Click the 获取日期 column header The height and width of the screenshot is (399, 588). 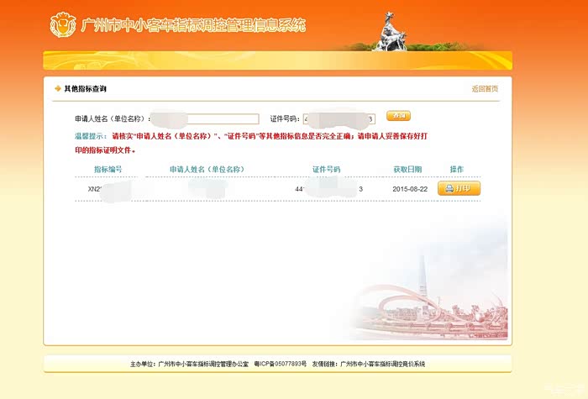(407, 169)
